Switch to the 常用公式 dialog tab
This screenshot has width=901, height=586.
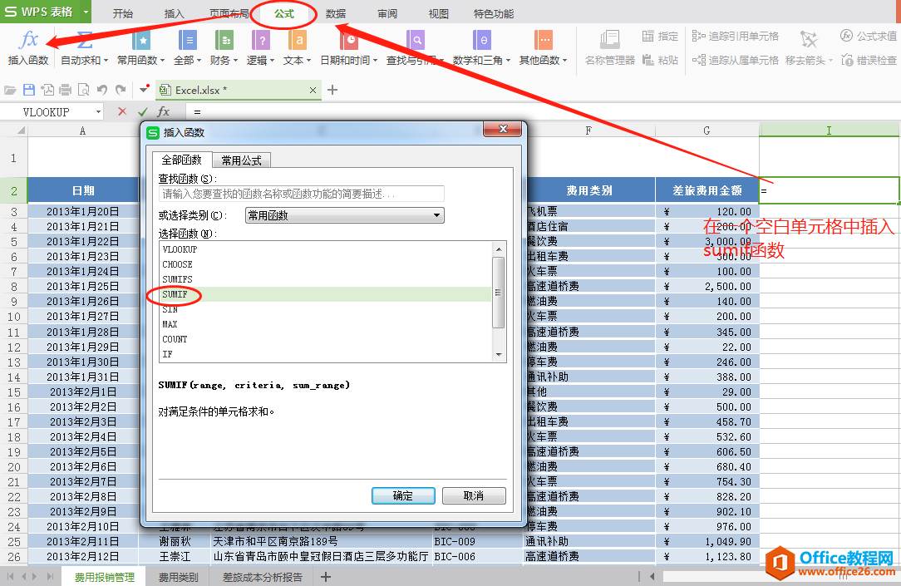point(241,160)
